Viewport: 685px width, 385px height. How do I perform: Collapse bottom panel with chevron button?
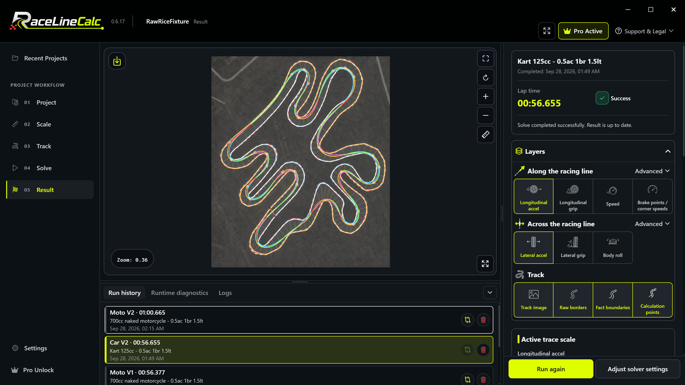490,293
